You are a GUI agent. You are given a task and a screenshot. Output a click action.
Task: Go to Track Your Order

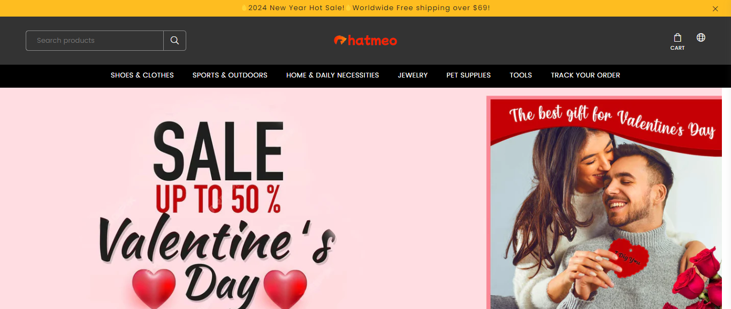(x=585, y=75)
